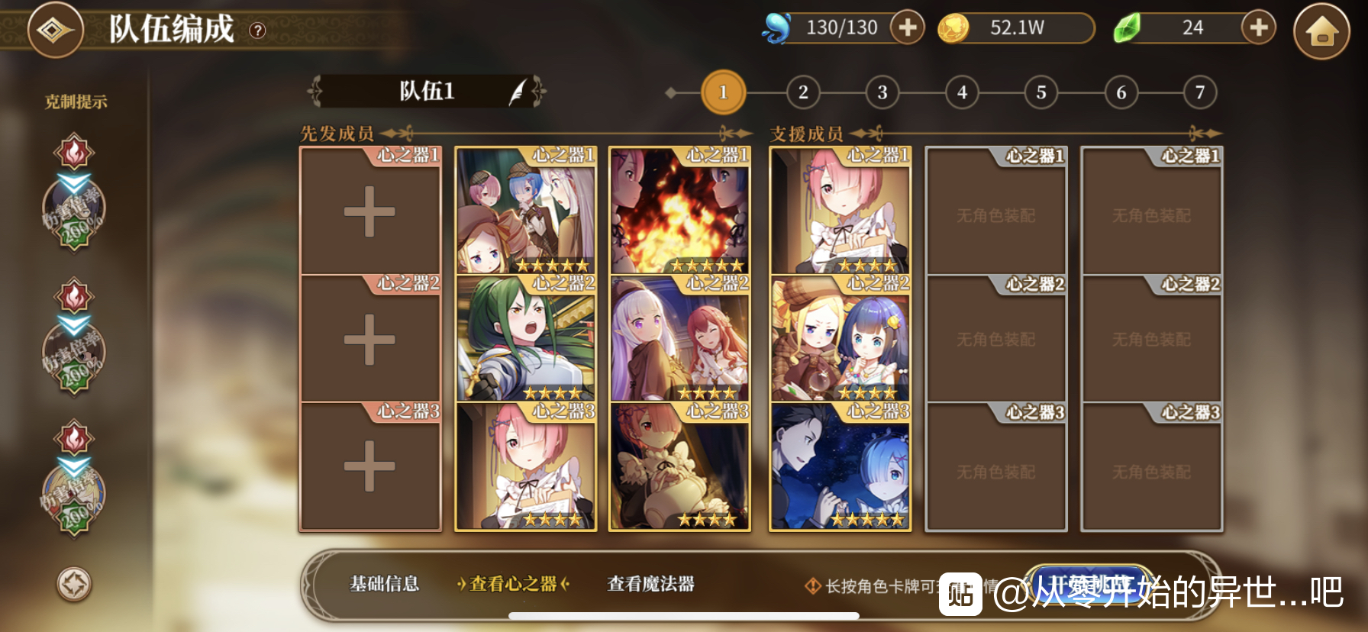The image size is (1368, 632).
Task: Tap the back diamond icon
Action: point(55,30)
